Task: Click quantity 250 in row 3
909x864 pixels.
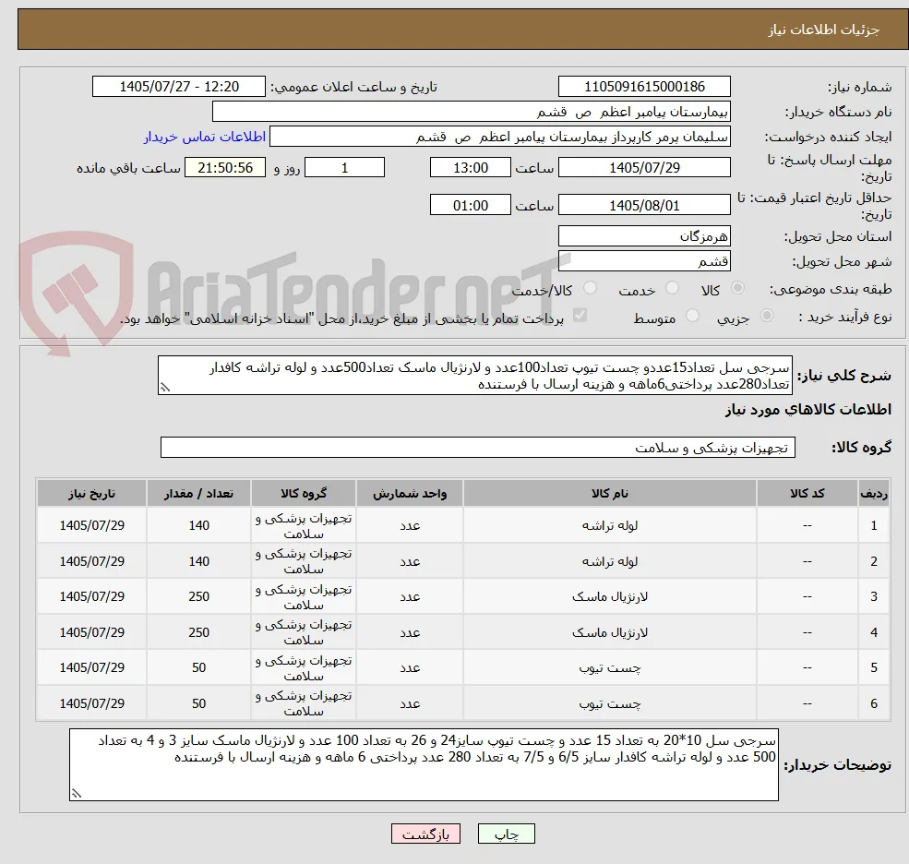Action: (x=198, y=596)
